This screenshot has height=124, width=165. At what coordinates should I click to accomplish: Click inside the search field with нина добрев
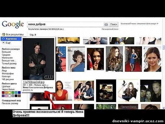(x=65, y=24)
